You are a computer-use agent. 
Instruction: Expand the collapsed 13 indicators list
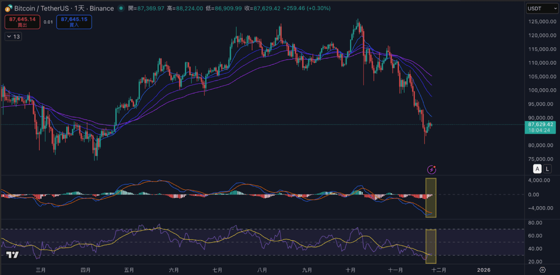(x=14, y=36)
